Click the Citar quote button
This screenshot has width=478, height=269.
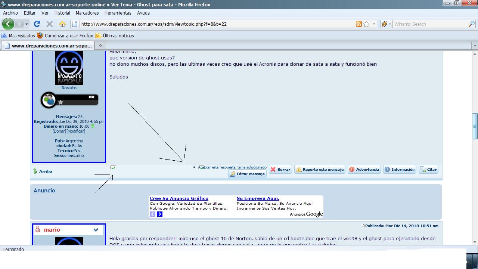[x=428, y=169]
